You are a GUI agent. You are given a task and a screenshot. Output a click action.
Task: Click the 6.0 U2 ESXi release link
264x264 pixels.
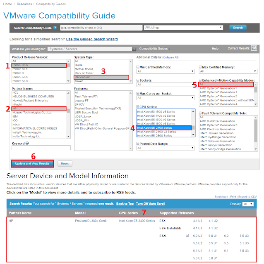[x=198, y=236]
